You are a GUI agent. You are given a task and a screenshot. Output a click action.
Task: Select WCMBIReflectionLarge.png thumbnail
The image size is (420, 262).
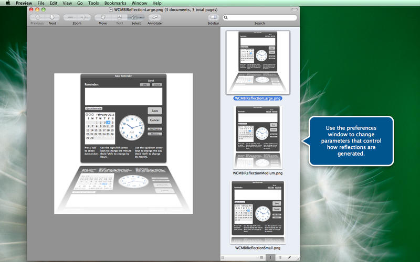(x=258, y=62)
